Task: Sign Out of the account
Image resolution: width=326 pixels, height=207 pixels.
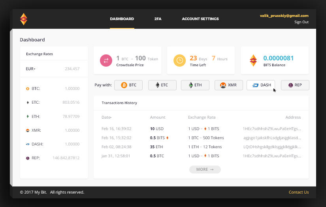Action: tap(301, 22)
